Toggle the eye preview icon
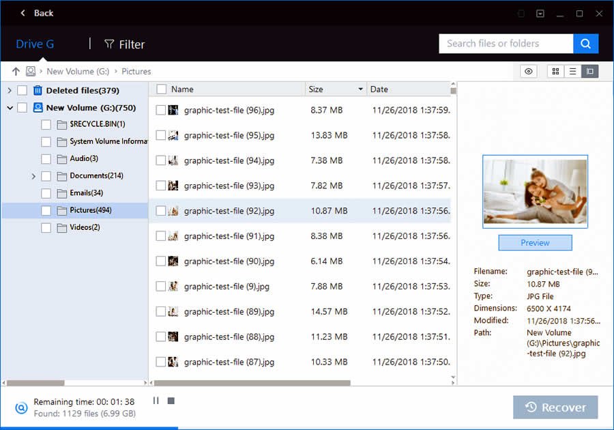 [x=529, y=71]
